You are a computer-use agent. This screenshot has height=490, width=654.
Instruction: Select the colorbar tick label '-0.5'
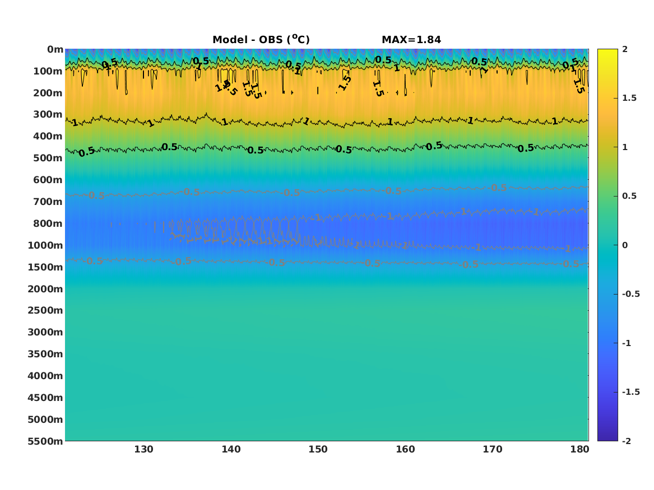[631, 294]
